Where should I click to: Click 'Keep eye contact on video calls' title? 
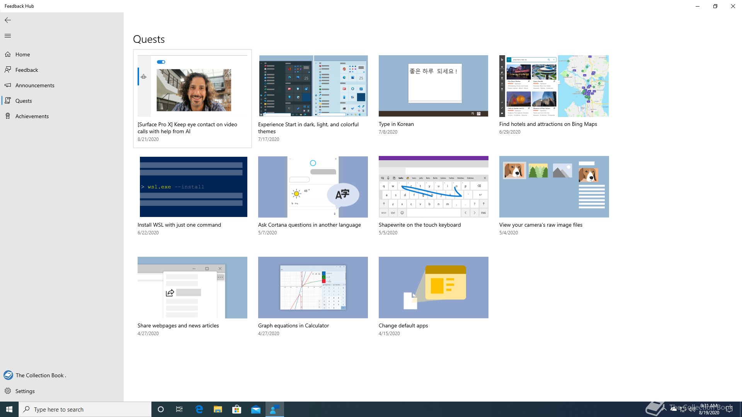(187, 128)
